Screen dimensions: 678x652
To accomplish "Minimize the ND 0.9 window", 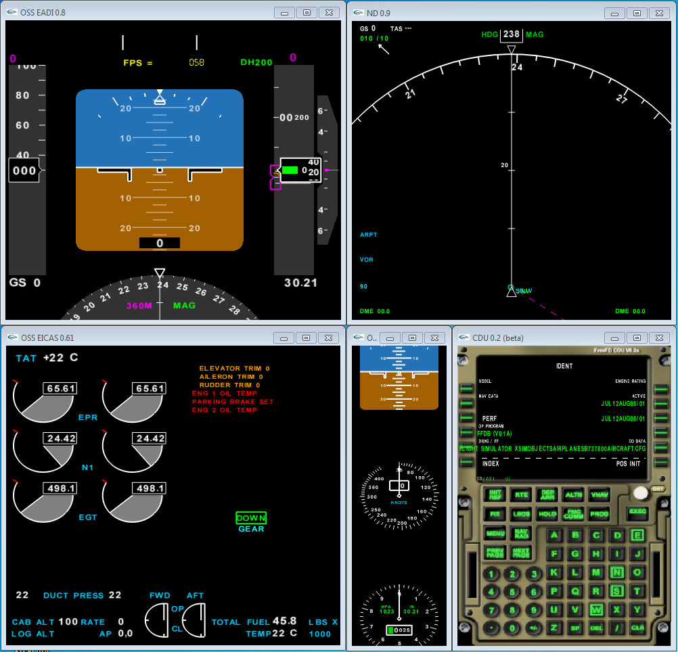I will point(614,14).
